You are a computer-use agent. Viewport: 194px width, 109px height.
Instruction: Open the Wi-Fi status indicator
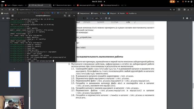pos(186,2)
